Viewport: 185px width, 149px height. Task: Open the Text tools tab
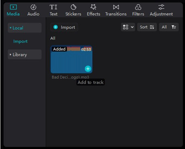point(53,10)
